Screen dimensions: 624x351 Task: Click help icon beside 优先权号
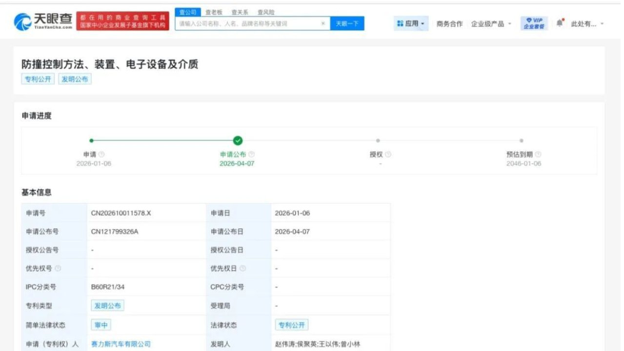click(x=58, y=268)
